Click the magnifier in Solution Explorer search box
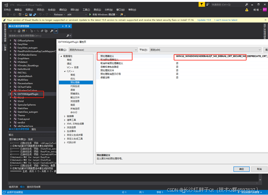This screenshot has height=195, width=268. 68,35
